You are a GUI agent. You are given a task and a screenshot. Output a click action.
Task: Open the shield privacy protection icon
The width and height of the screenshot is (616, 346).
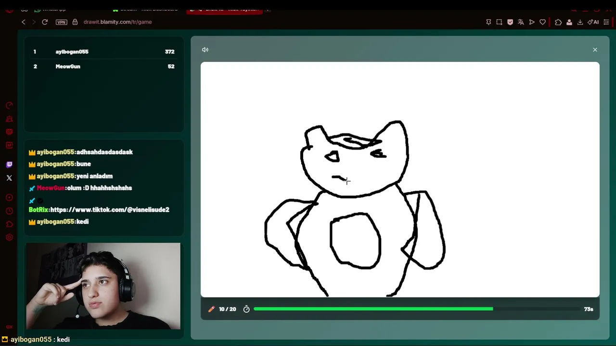(510, 22)
